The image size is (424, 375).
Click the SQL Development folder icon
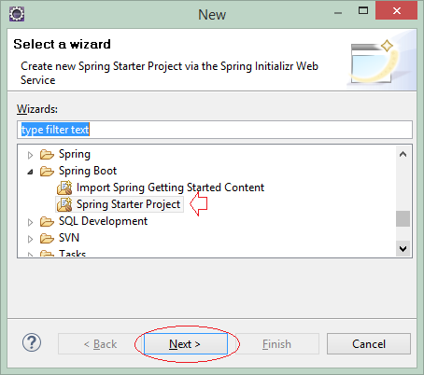[47, 221]
